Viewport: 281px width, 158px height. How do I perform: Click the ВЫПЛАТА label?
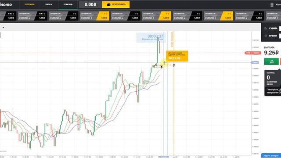[x=269, y=47]
